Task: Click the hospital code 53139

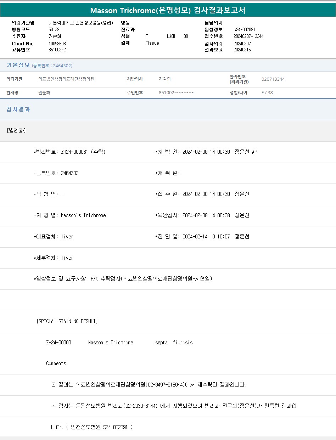Action: (x=54, y=29)
